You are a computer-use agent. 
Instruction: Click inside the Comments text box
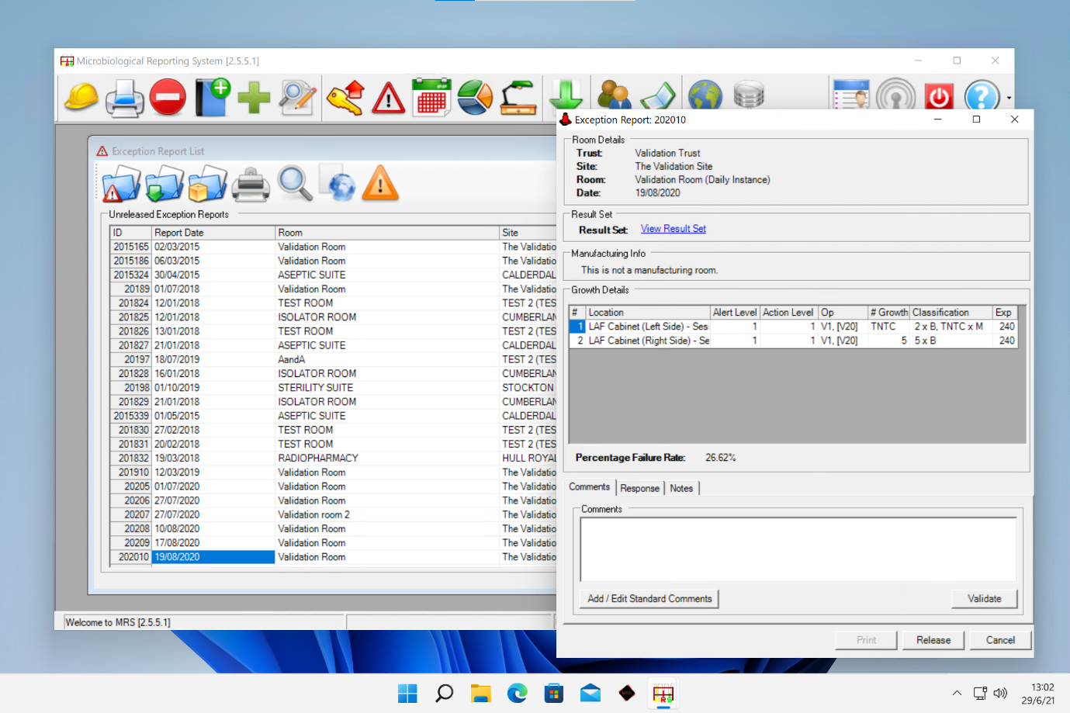pyautogui.click(x=798, y=549)
